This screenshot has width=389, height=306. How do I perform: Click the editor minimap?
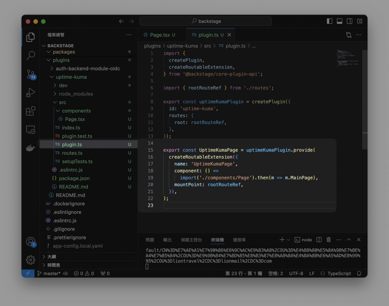coord(348,58)
